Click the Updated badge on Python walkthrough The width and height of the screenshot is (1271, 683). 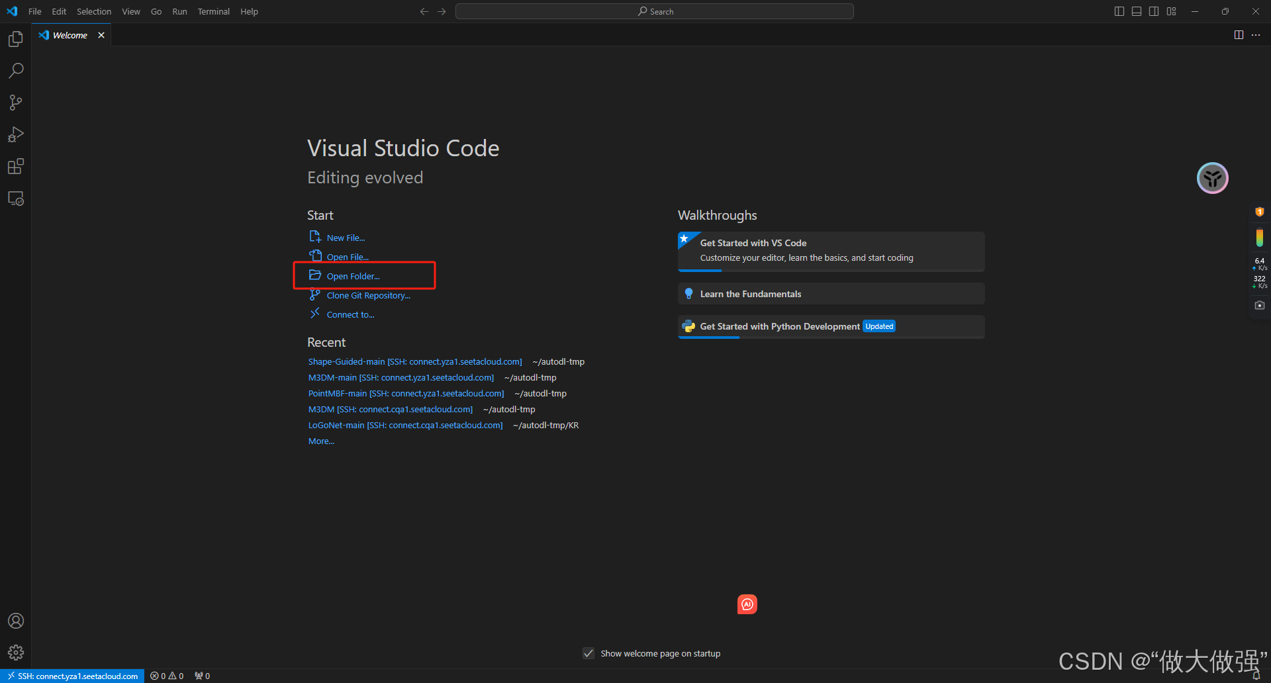(879, 326)
